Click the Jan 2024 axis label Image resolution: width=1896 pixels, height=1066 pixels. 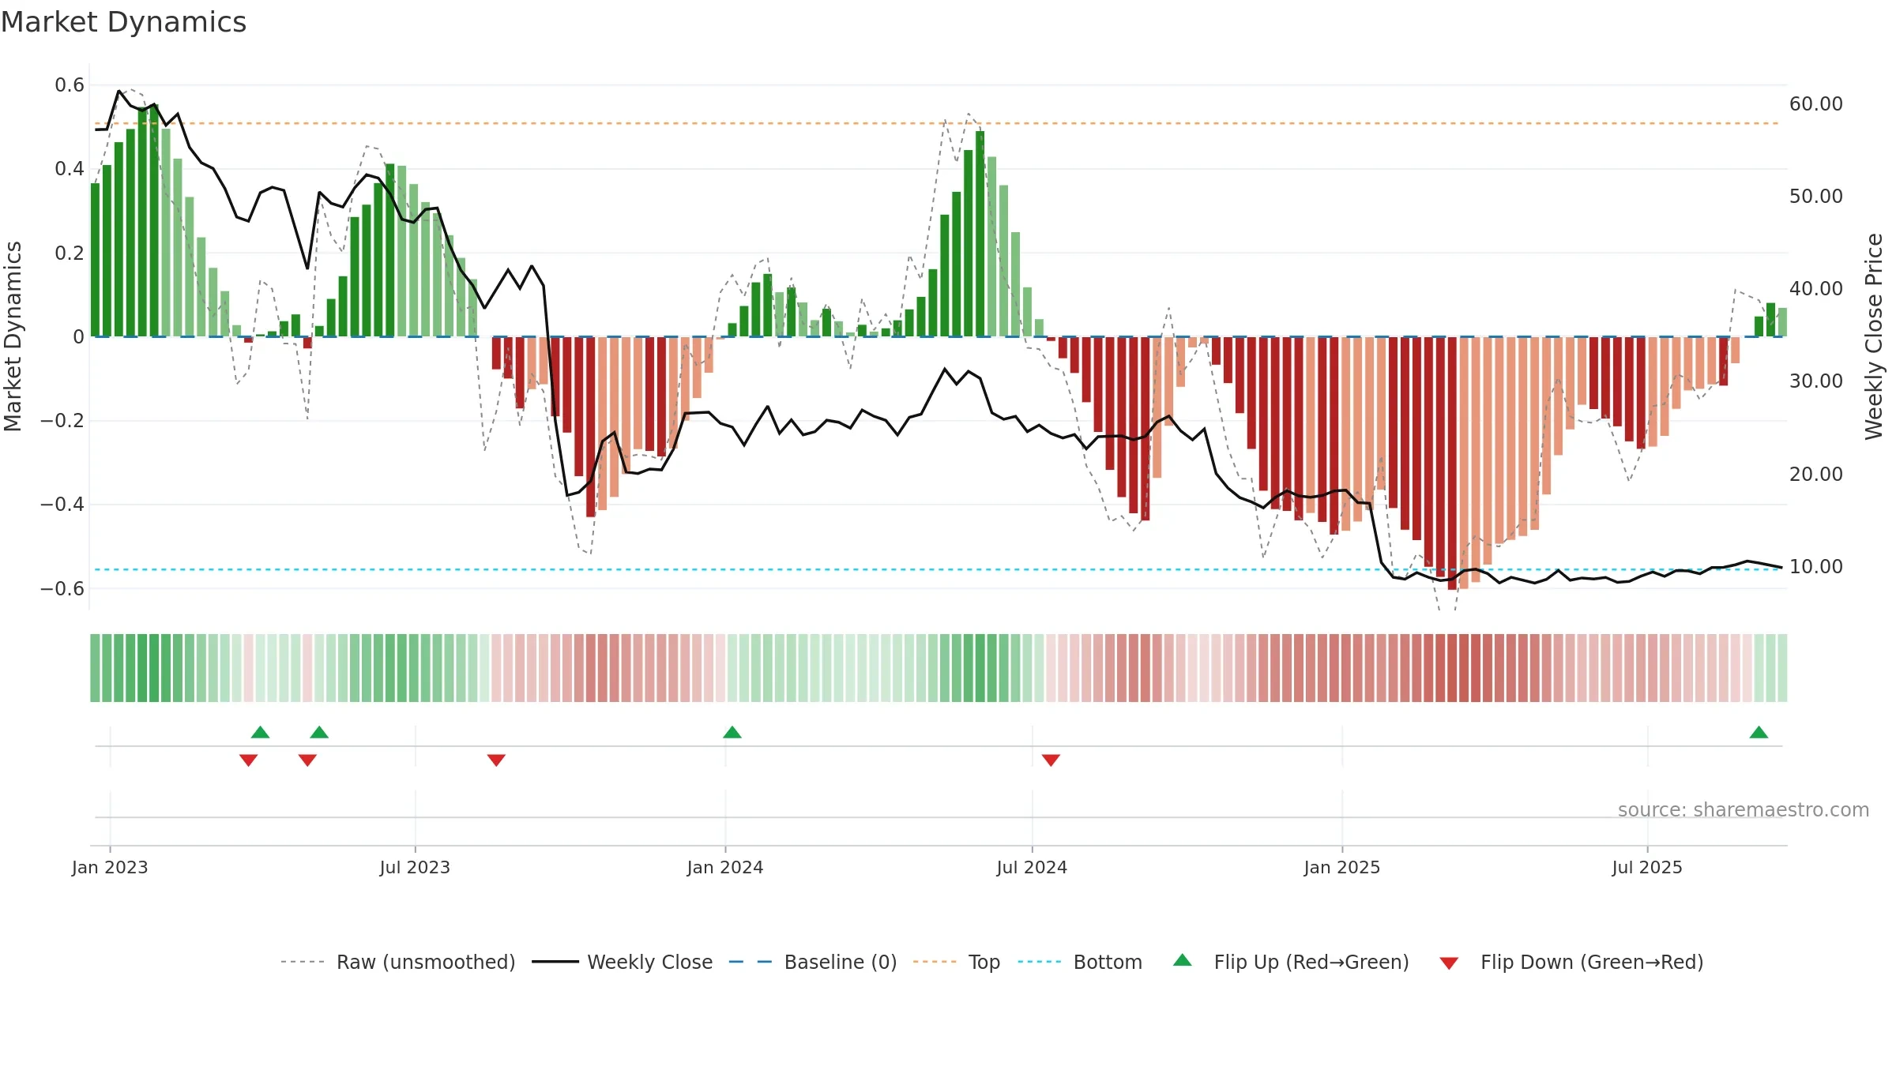pos(725,867)
